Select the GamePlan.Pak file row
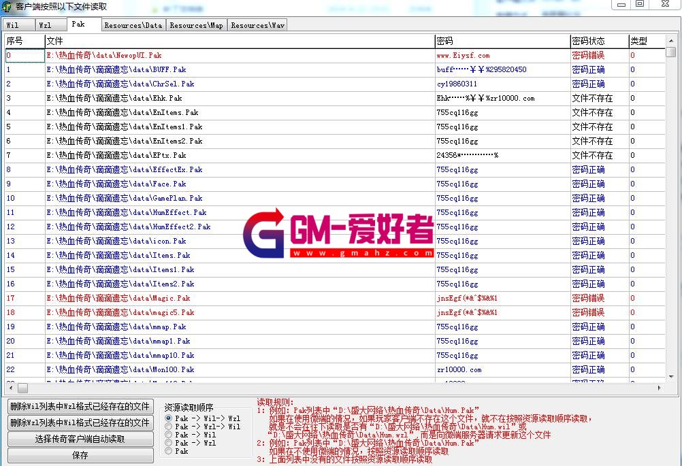 pos(334,198)
